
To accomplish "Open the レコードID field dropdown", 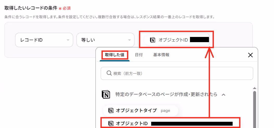I will pos(44,40).
